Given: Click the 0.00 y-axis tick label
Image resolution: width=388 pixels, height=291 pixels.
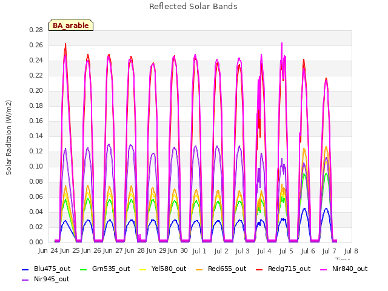Looking at the screenshot, I should pyautogui.click(x=36, y=242).
